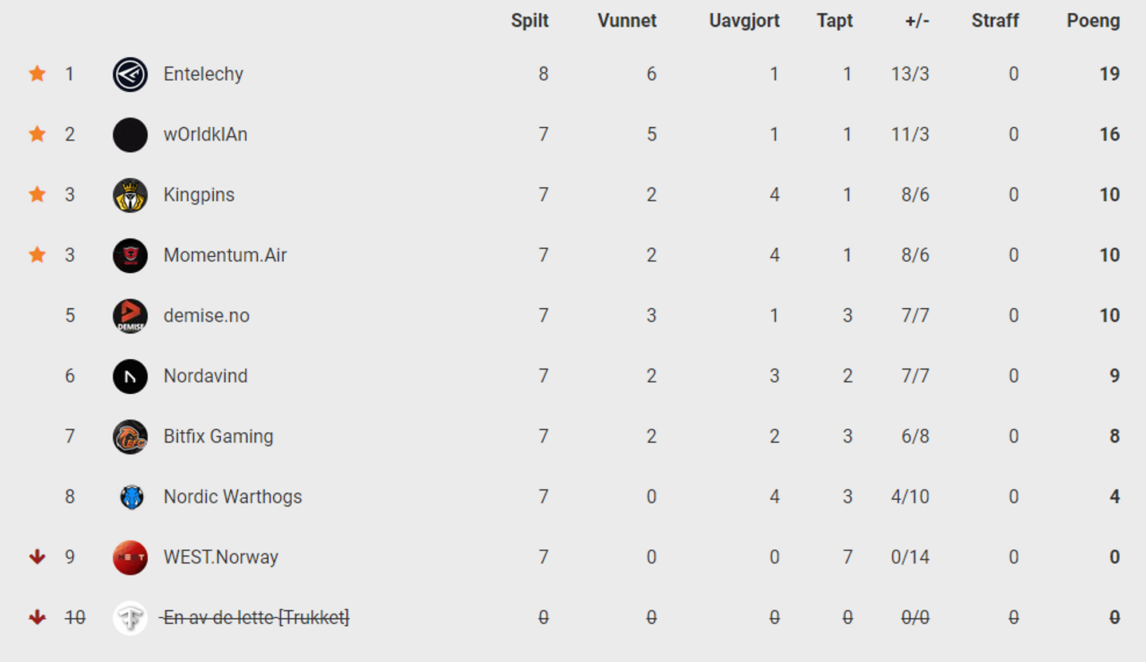
Task: Click the Momentum.Air team logo
Action: [130, 256]
